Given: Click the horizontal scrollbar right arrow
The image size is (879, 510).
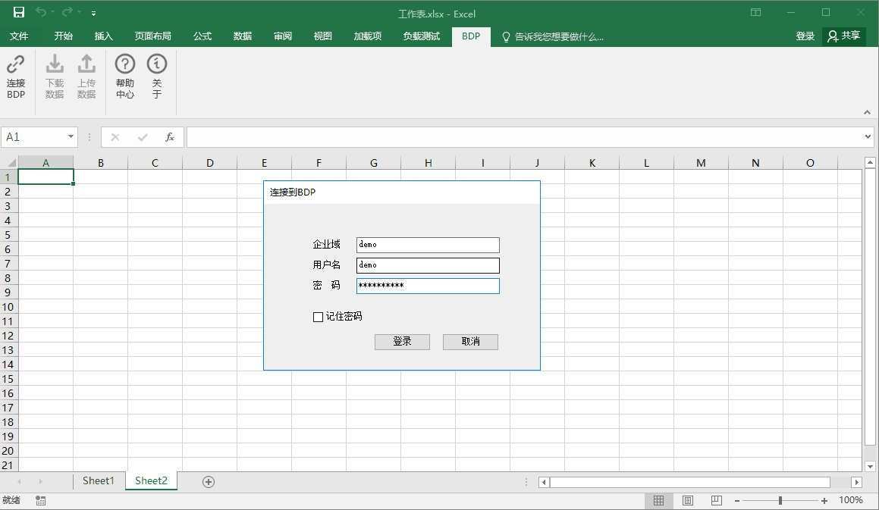Looking at the screenshot, I should (856, 482).
